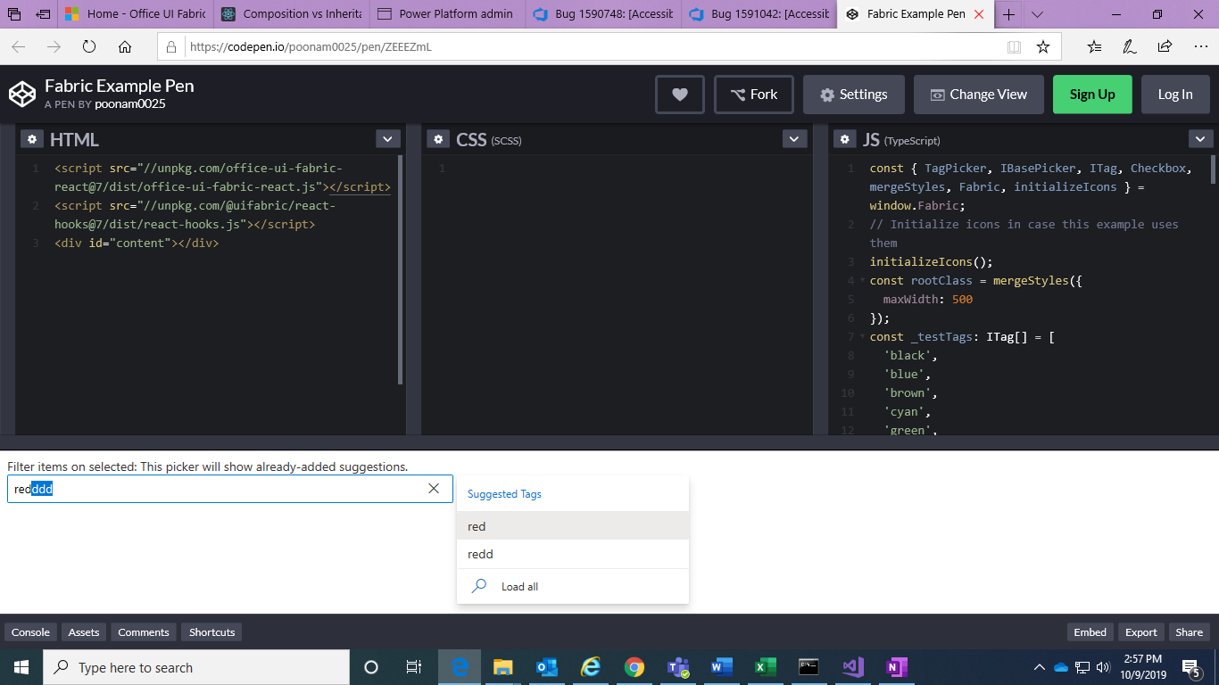Click the Sign Up button
This screenshot has width=1219, height=685.
(1092, 95)
